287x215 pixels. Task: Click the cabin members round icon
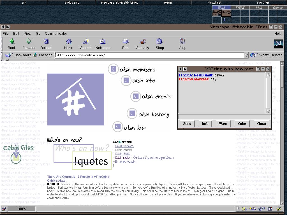[x=113, y=69]
